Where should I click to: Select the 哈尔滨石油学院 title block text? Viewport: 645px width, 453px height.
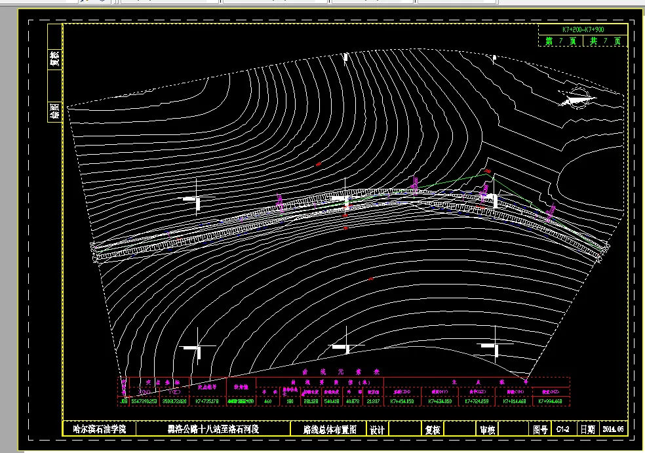(99, 429)
